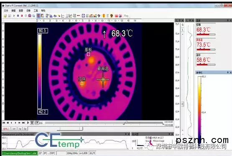Click the save disk icon in toolbar
232x156 pixels.
pyautogui.click(x=9, y=16)
